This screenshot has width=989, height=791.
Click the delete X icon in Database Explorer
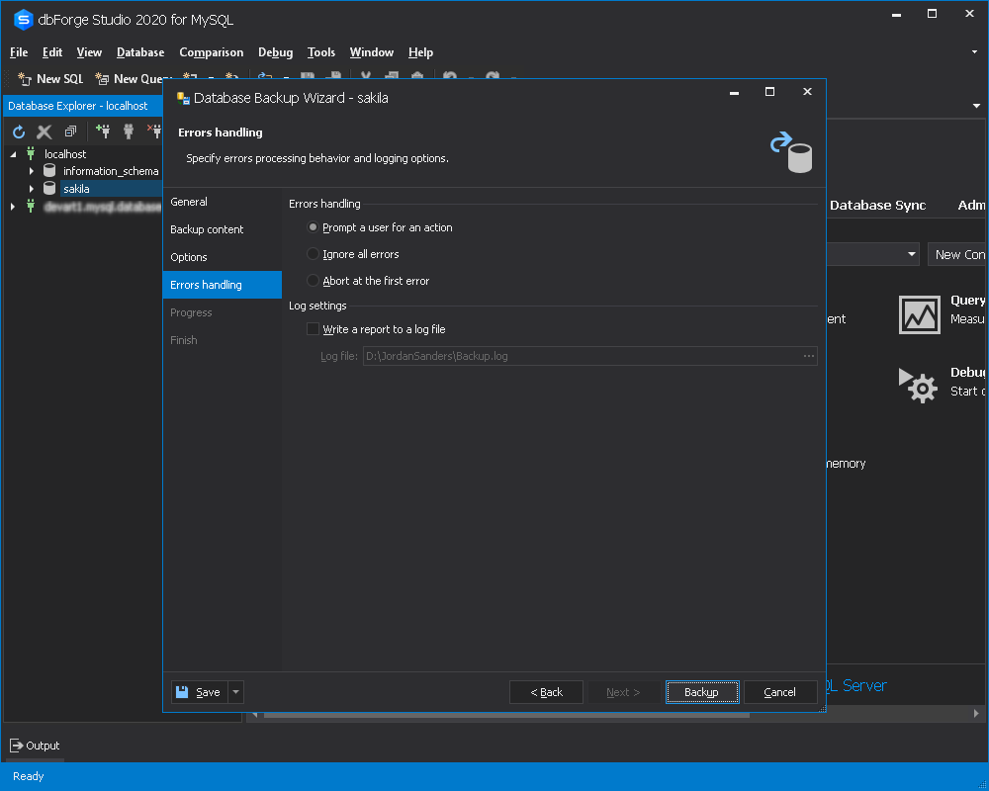click(45, 132)
